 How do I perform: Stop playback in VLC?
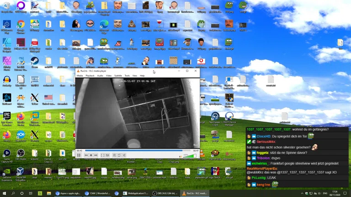pyautogui.click(x=91, y=155)
